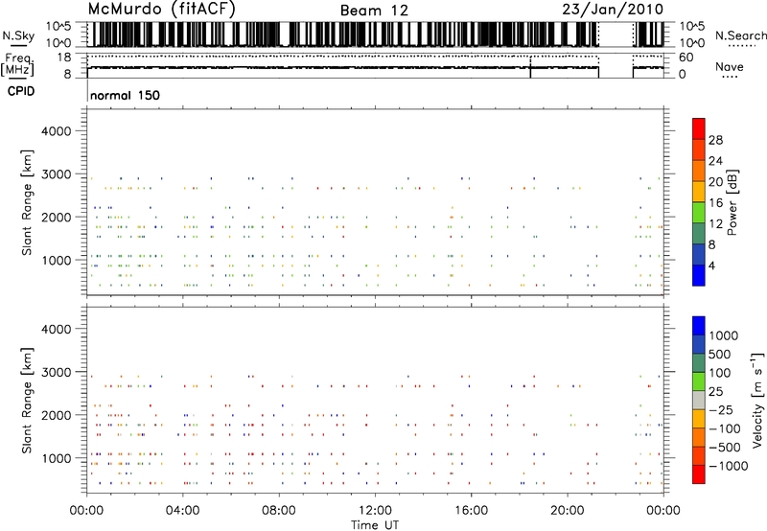Click the 'Time UT' axis title
This screenshot has width=767, height=531.
click(x=375, y=525)
